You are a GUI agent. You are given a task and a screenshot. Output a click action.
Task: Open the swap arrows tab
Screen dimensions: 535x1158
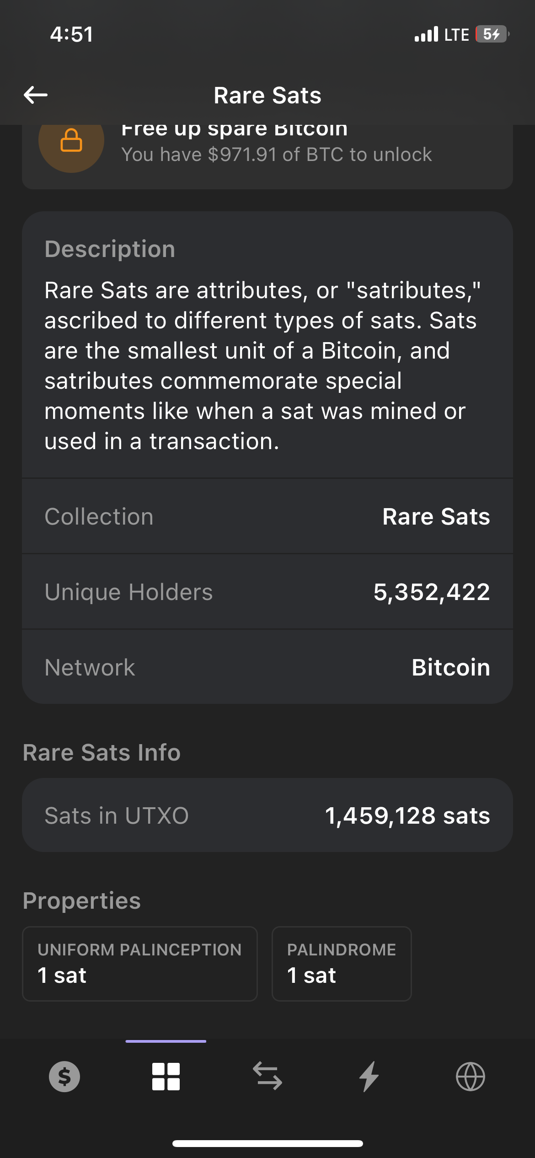[267, 1077]
